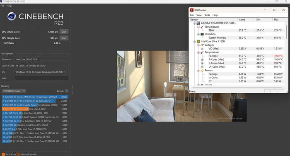Collapse the Powers node
Screen dimensions: 290x156
pos(198,71)
